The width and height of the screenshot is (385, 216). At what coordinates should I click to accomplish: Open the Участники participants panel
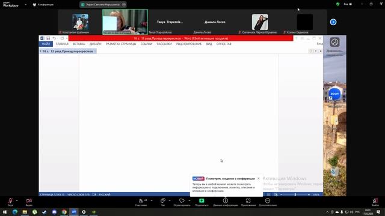tap(141, 202)
